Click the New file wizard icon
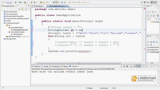The height and width of the screenshot is (90, 160). 3,2
